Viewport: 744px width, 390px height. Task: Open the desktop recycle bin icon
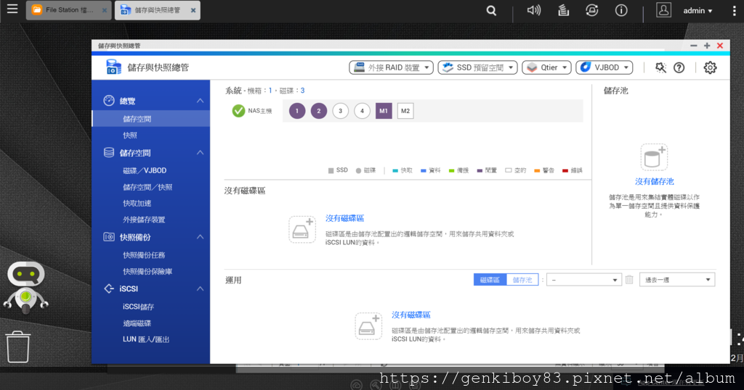[18, 347]
